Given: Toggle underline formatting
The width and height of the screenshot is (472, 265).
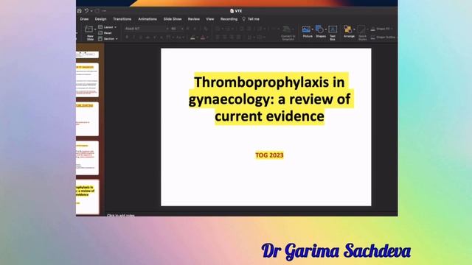Looking at the screenshot, I should point(141,38).
